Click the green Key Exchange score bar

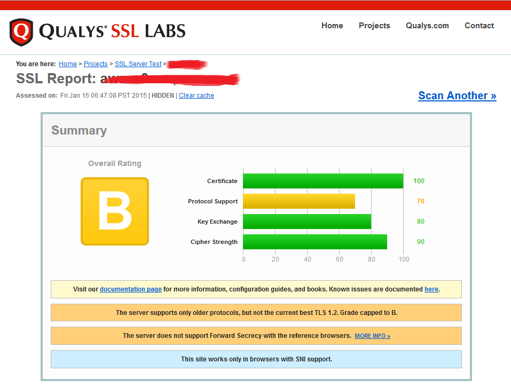click(306, 222)
